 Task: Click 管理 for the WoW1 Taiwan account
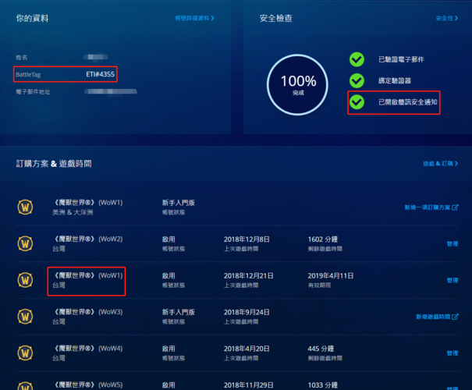click(x=452, y=280)
